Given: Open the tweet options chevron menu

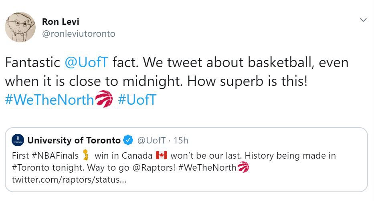Looking at the screenshot, I should [363, 20].
